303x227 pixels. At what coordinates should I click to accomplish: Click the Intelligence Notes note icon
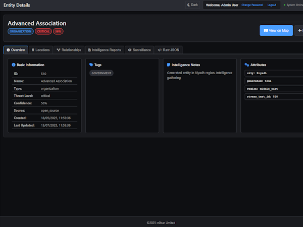(169, 65)
